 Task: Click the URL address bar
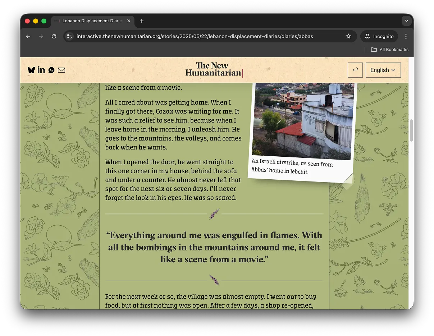201,36
